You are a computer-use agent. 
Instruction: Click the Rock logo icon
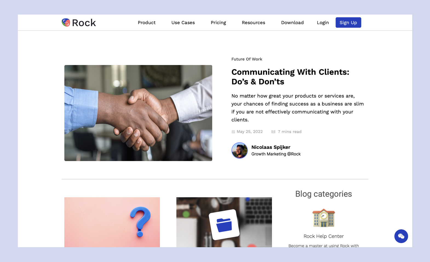pos(66,22)
